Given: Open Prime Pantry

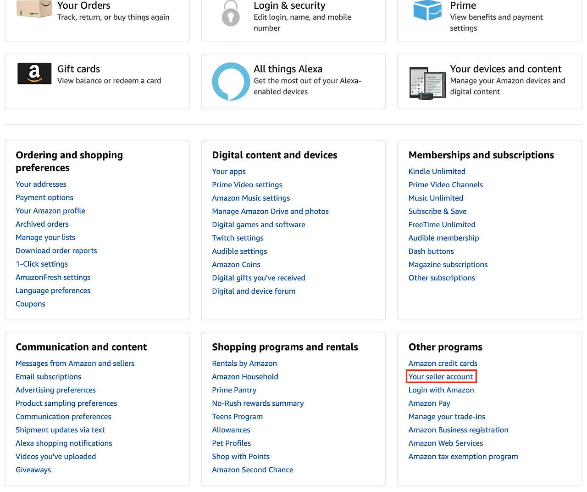Looking at the screenshot, I should click(x=234, y=390).
